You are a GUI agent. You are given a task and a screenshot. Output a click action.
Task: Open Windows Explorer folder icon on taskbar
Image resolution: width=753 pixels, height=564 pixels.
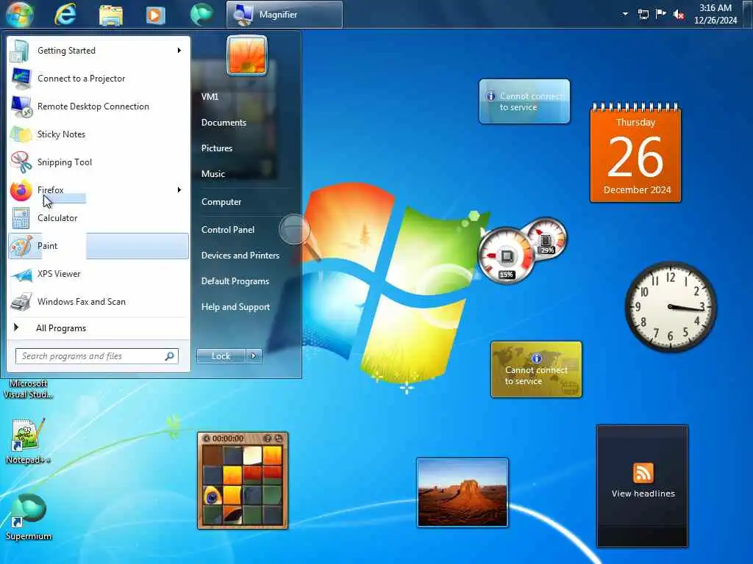[111, 15]
